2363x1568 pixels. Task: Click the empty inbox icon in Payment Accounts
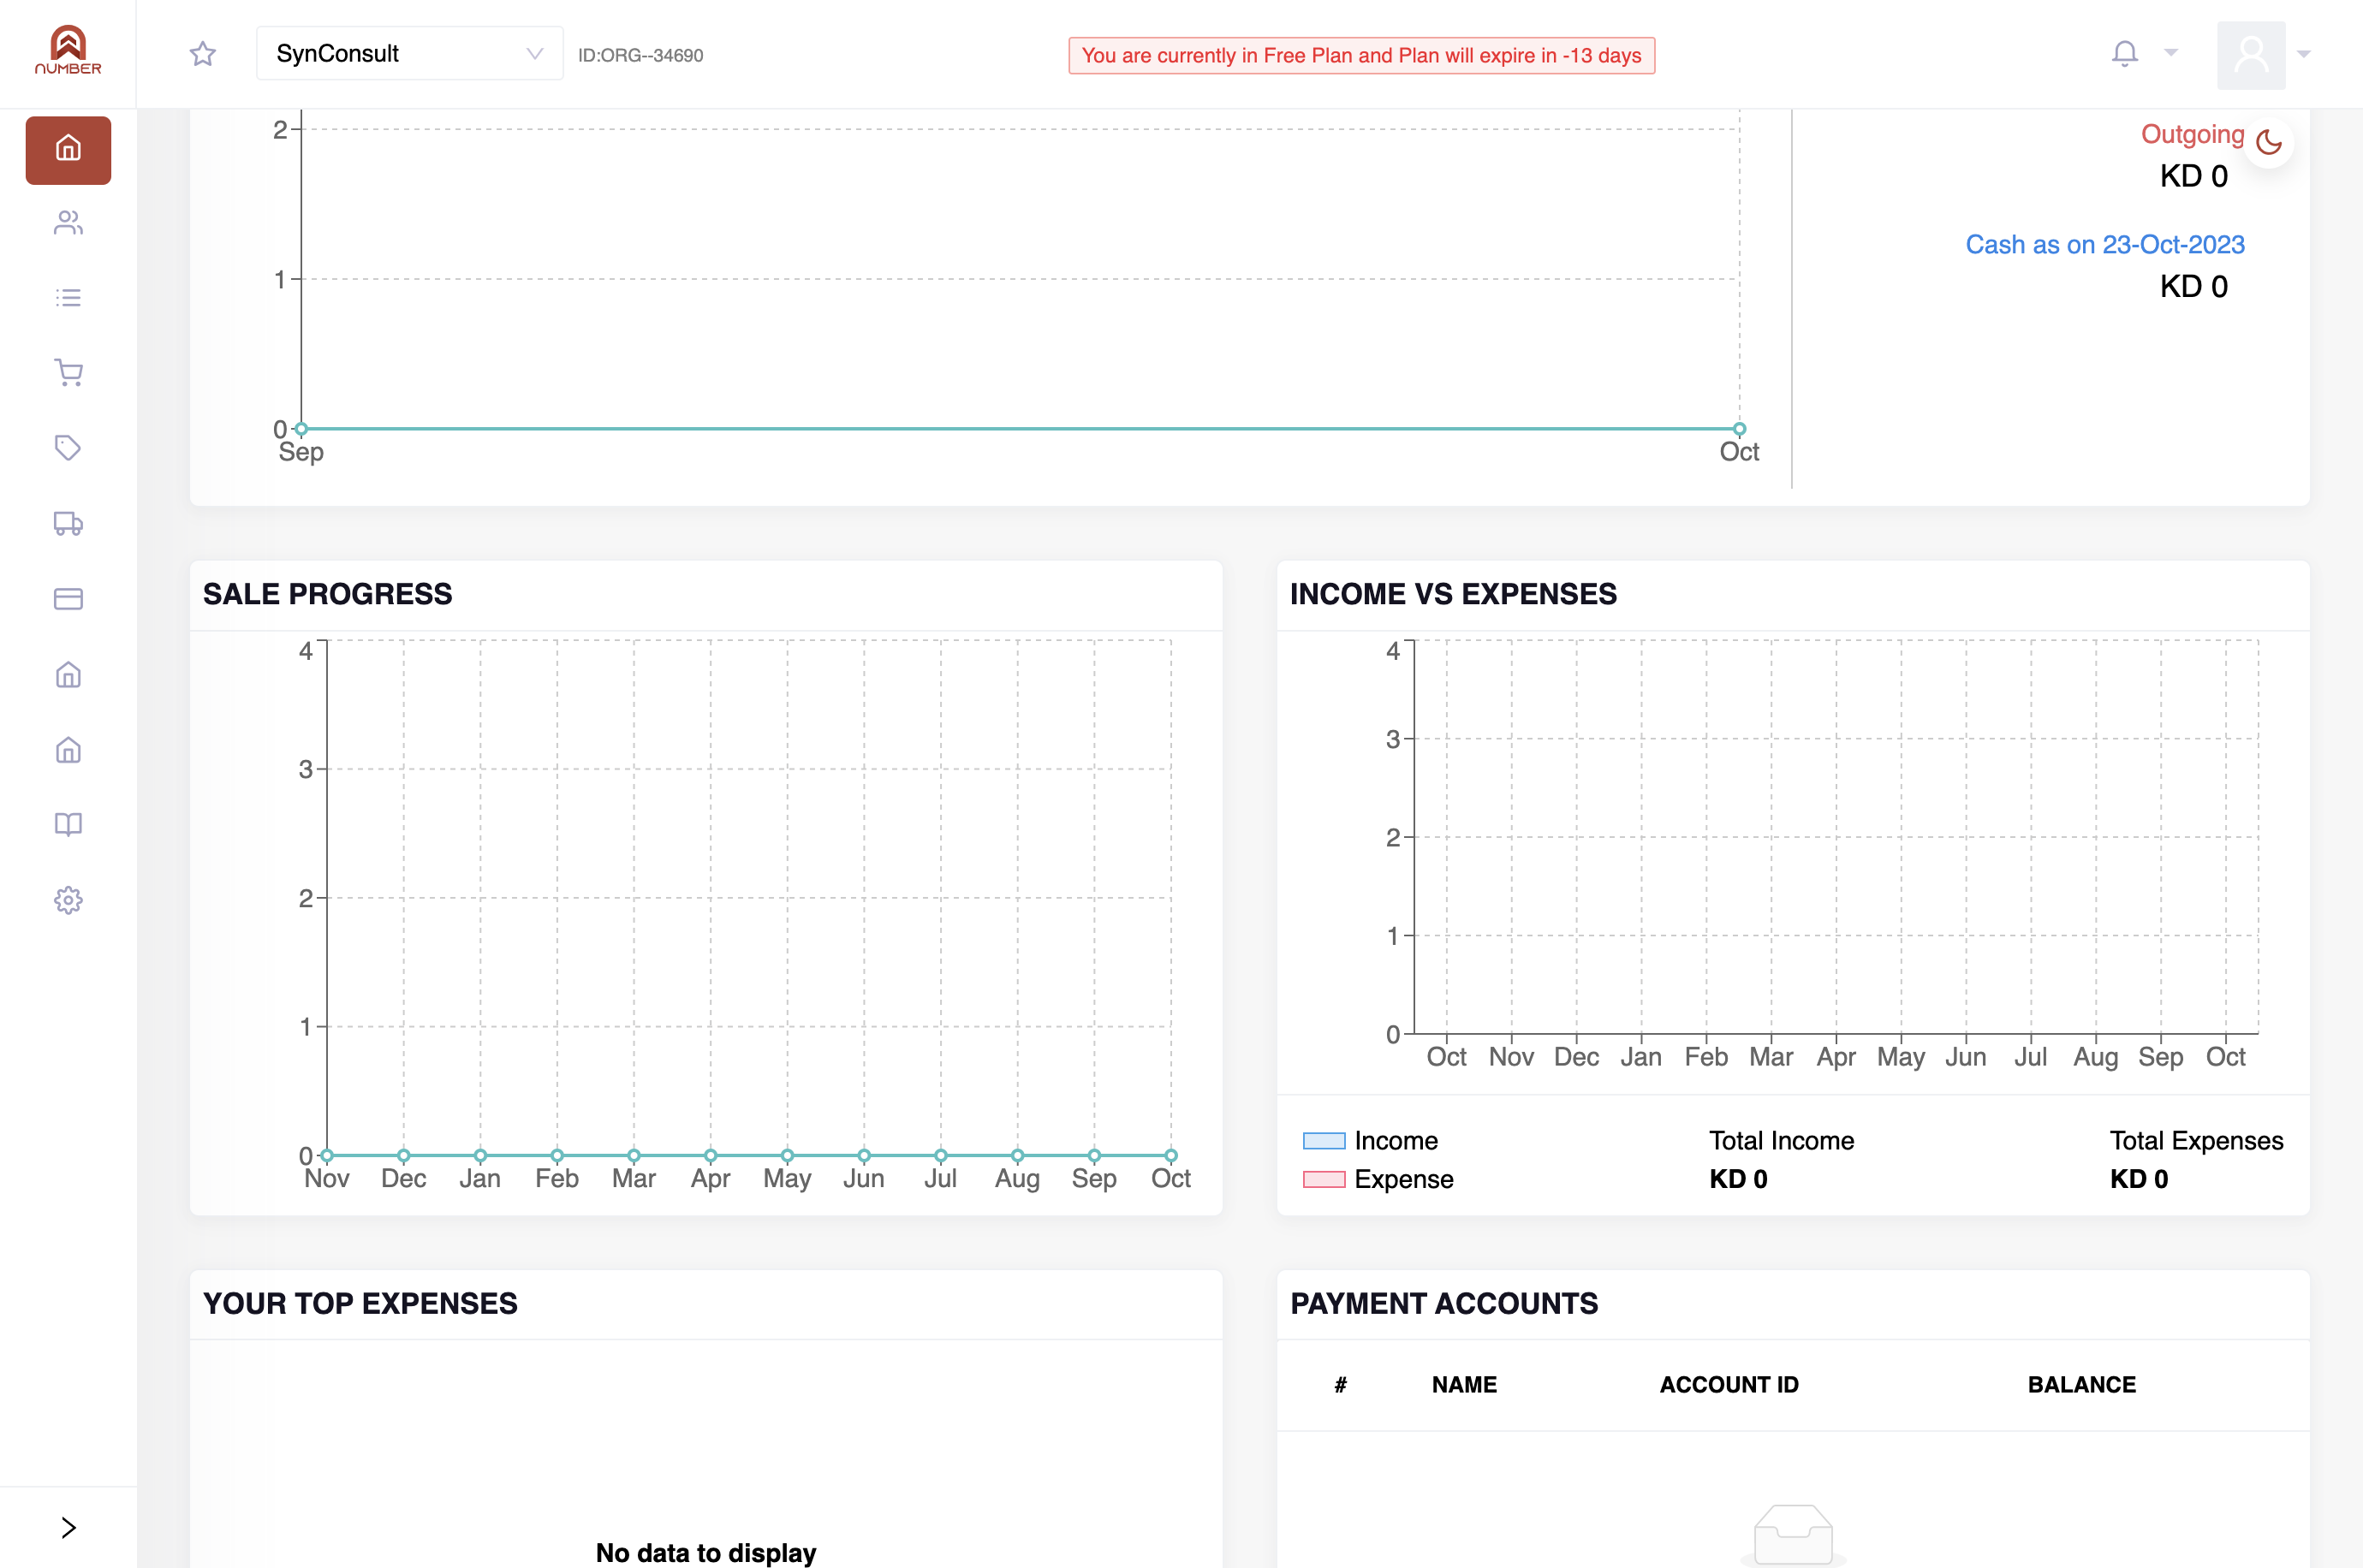point(1793,1535)
